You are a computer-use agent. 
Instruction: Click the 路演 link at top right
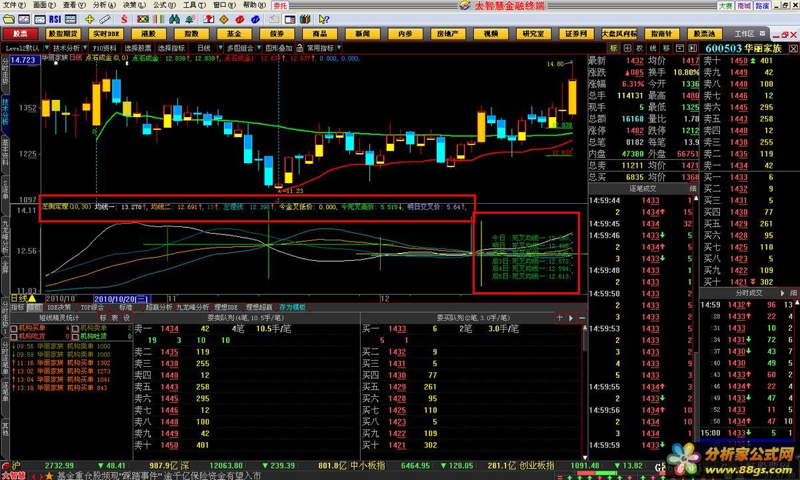(x=763, y=5)
